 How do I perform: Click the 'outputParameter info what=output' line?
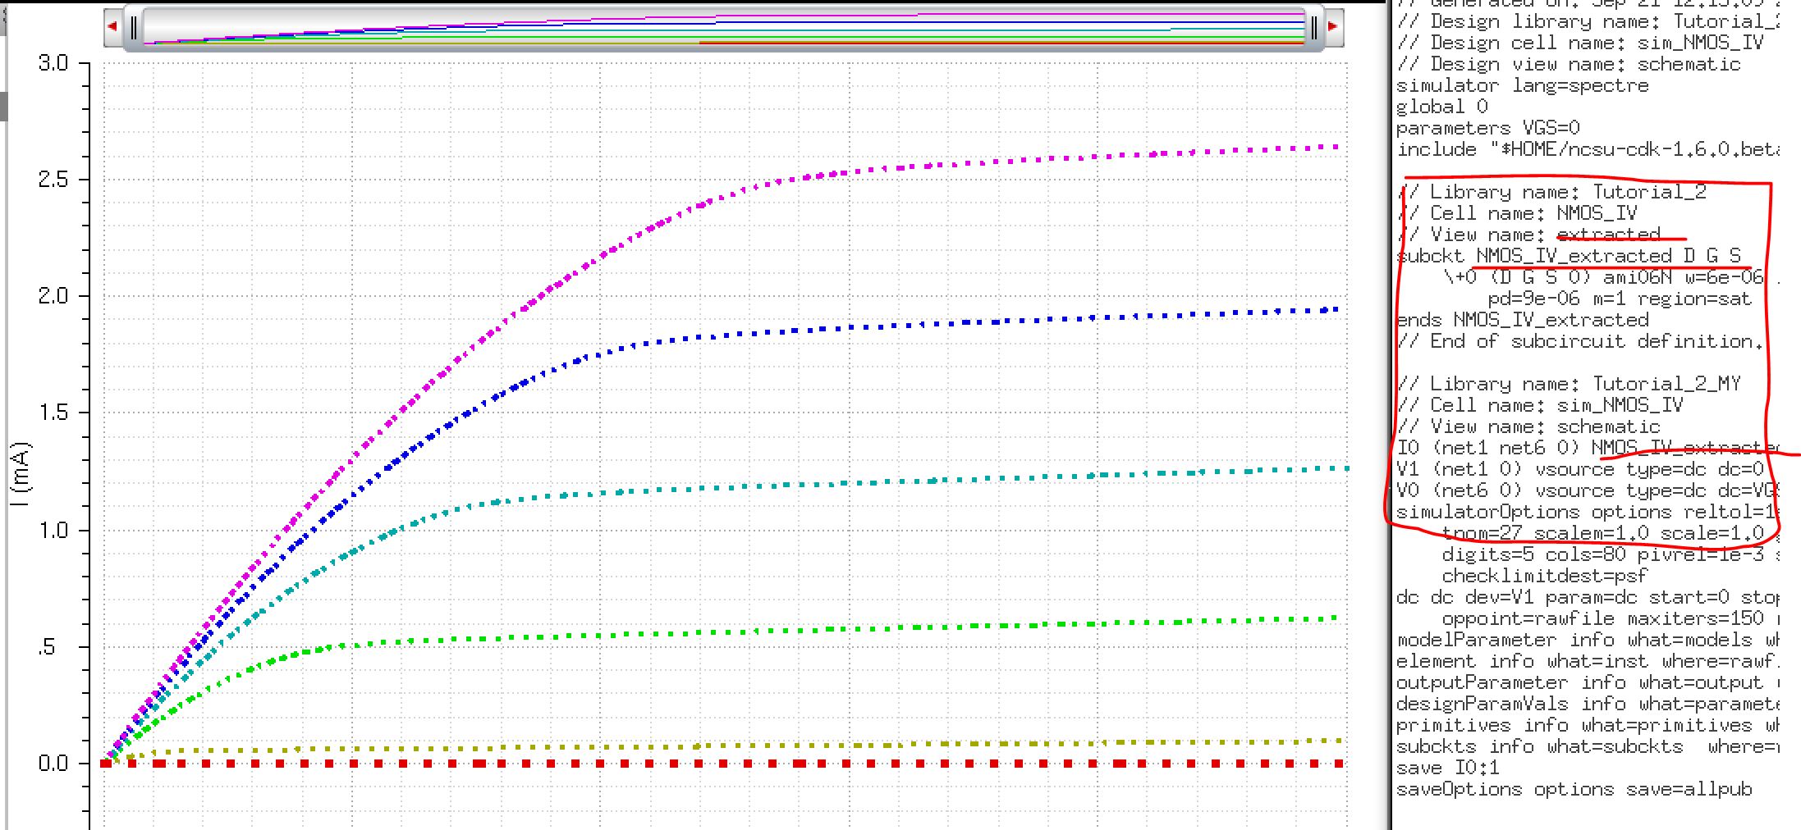tap(1588, 683)
